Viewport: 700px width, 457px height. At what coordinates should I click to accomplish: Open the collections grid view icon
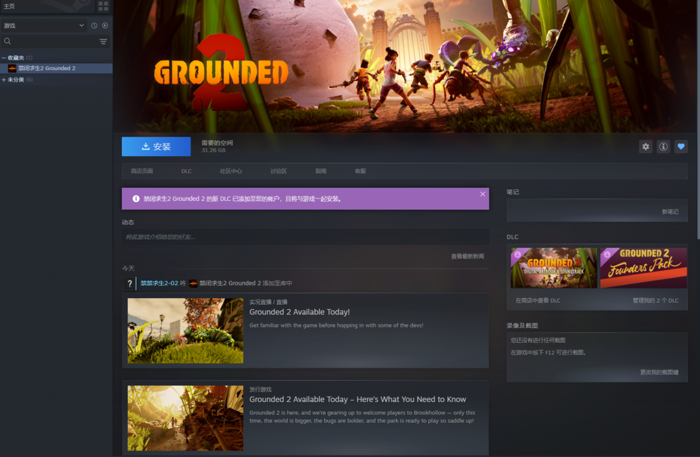click(x=103, y=6)
